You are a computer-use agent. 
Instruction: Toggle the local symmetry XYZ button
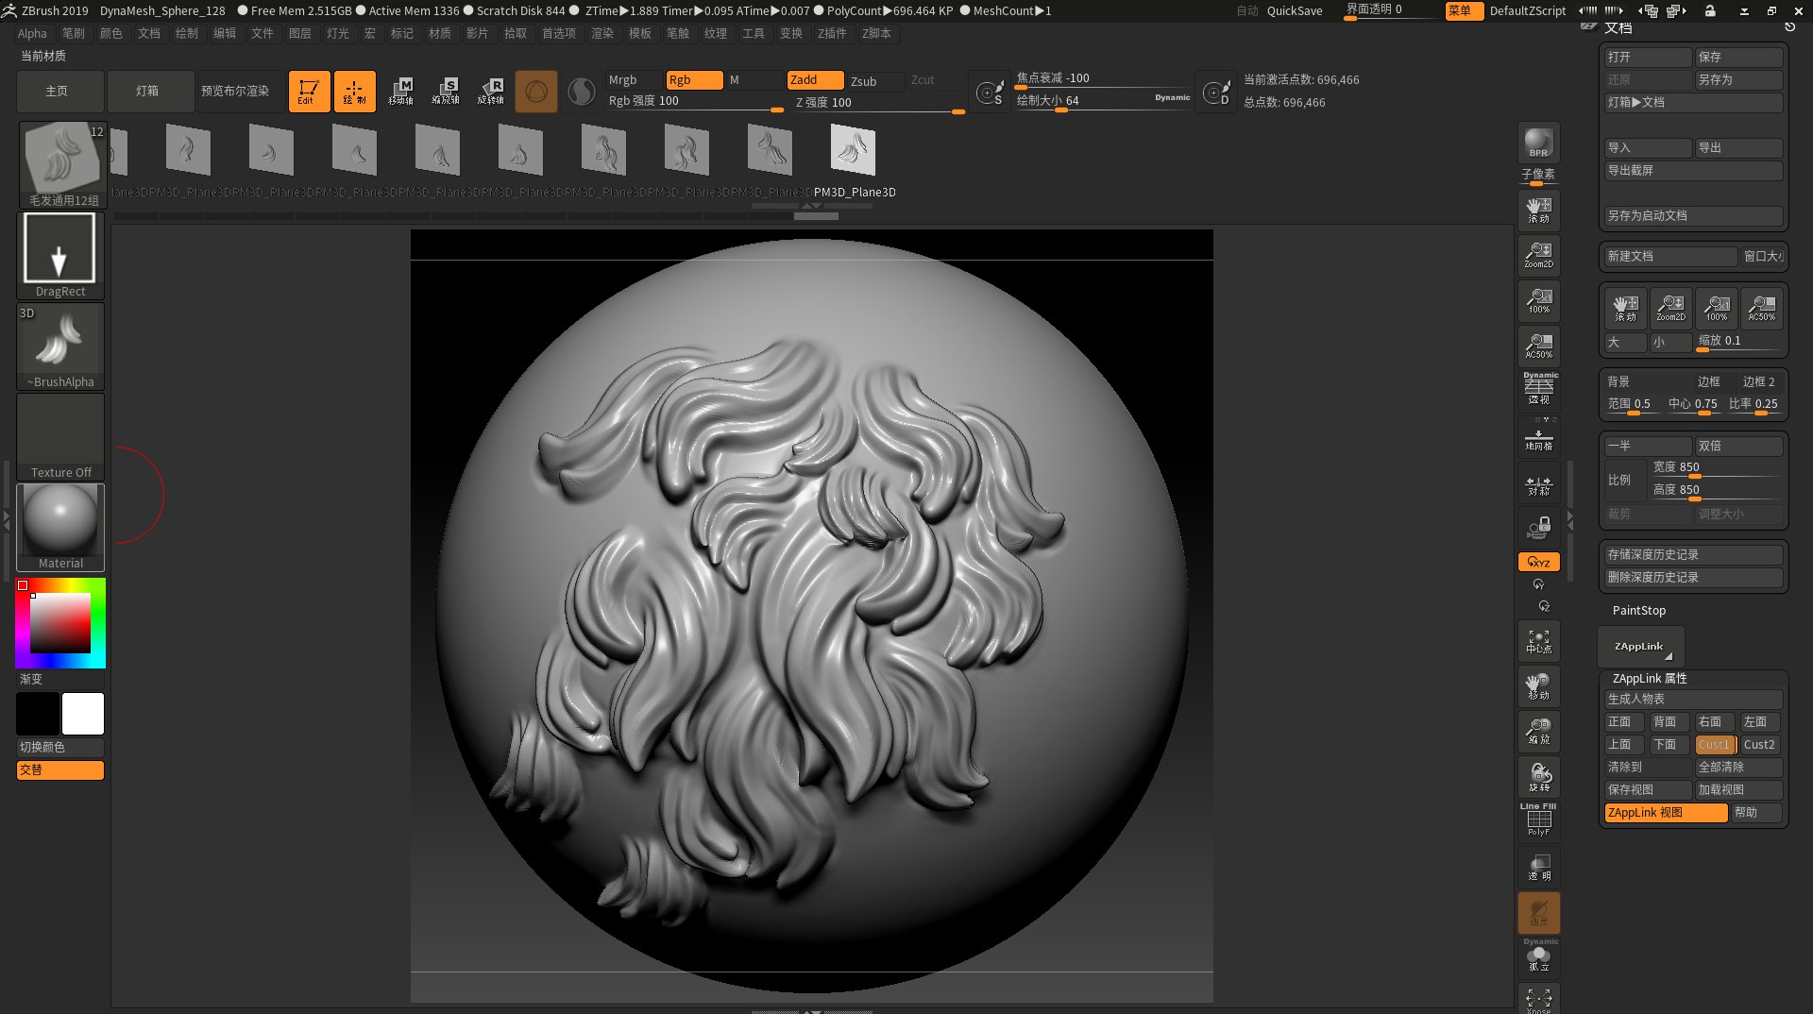(1539, 562)
